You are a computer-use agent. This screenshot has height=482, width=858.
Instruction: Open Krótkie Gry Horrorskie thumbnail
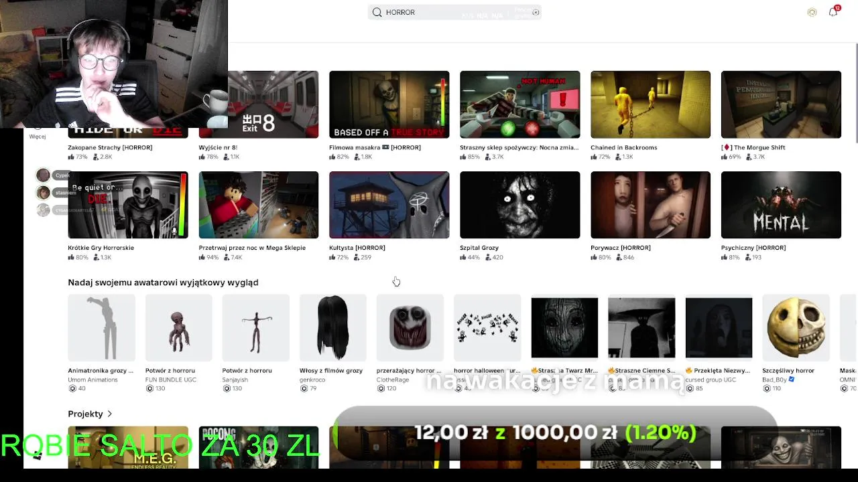click(x=127, y=205)
